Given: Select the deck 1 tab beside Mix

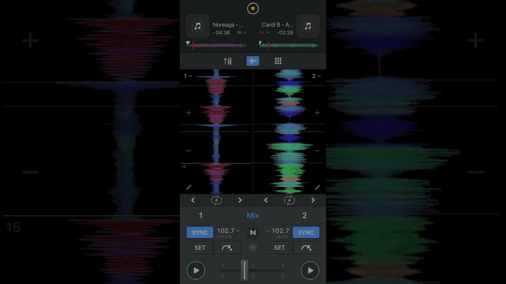Looking at the screenshot, I should [201, 215].
